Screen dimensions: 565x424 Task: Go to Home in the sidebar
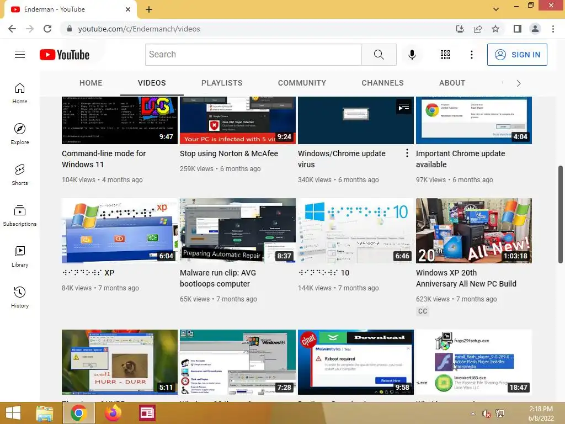tap(20, 93)
